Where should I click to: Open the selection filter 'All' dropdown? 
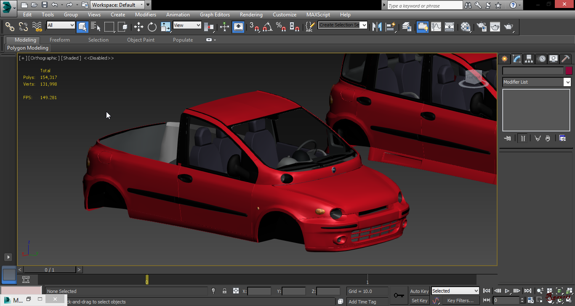tap(61, 25)
